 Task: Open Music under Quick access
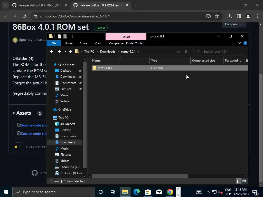tap(64, 95)
